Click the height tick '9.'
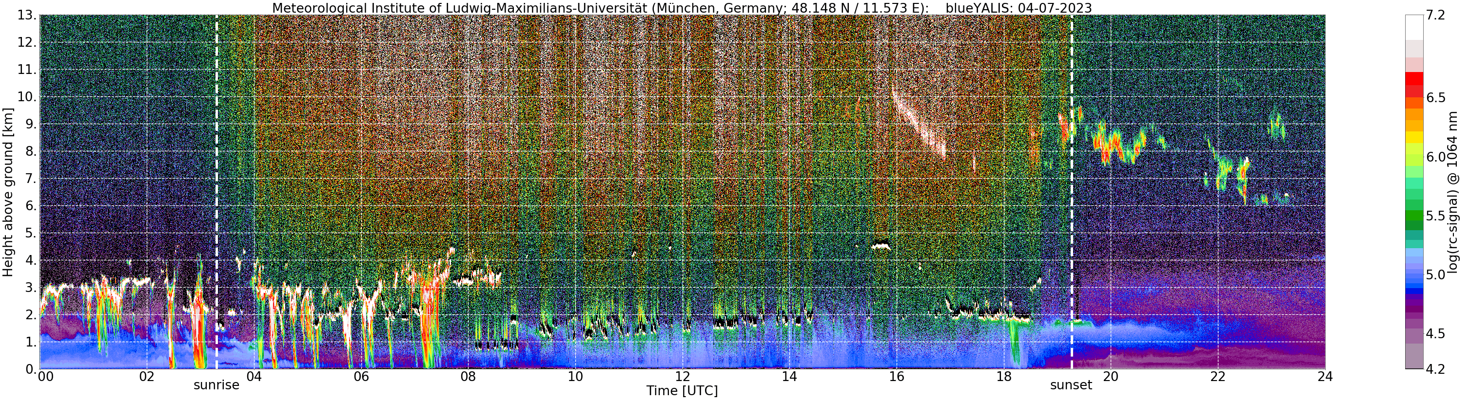This screenshot has height=401, width=1470. point(31,124)
